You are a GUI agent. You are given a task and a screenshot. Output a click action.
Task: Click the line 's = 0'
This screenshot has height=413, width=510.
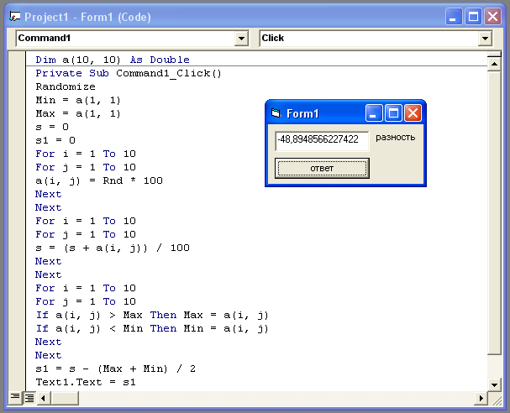pyautogui.click(x=52, y=127)
